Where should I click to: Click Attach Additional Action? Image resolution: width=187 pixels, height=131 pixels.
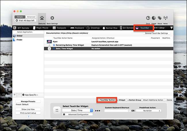(x=153, y=100)
